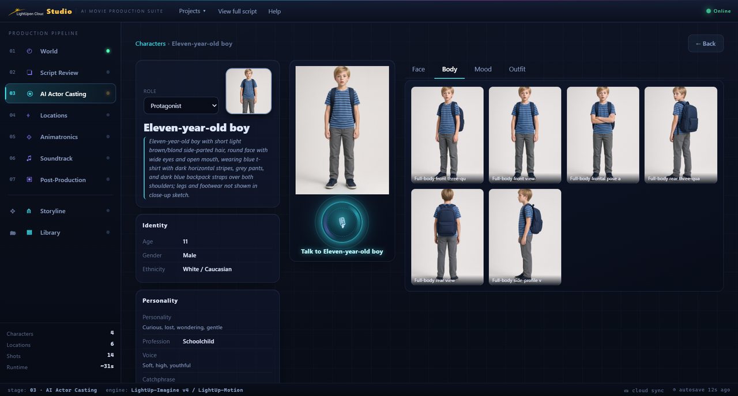
Task: Open the Help menu
Action: [x=274, y=11]
